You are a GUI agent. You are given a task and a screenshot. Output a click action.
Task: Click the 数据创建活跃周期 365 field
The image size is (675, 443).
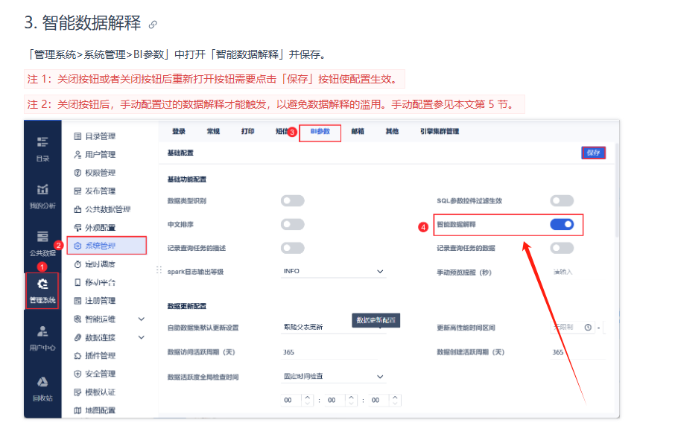coord(579,352)
